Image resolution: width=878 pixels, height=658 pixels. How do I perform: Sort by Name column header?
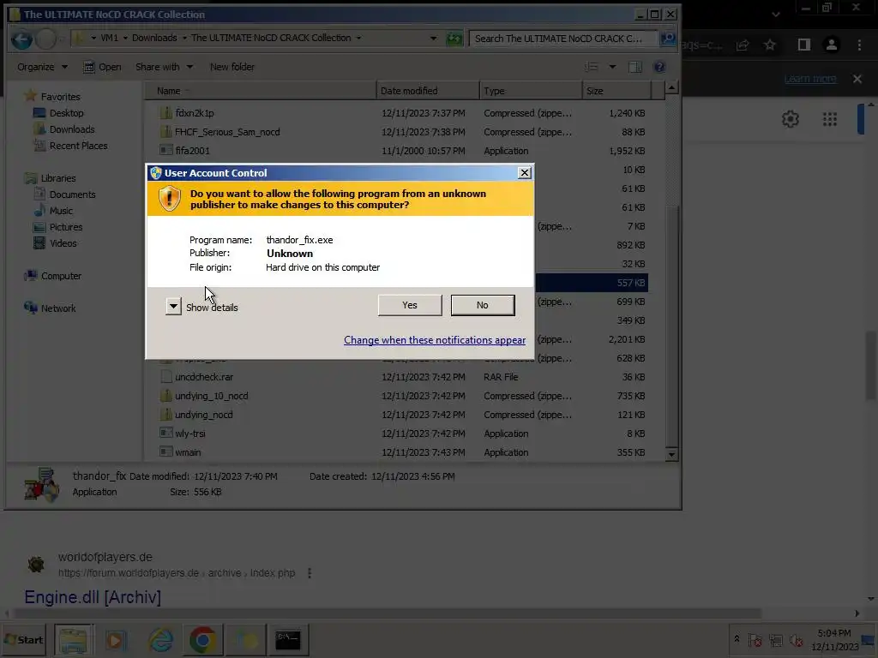(x=261, y=91)
